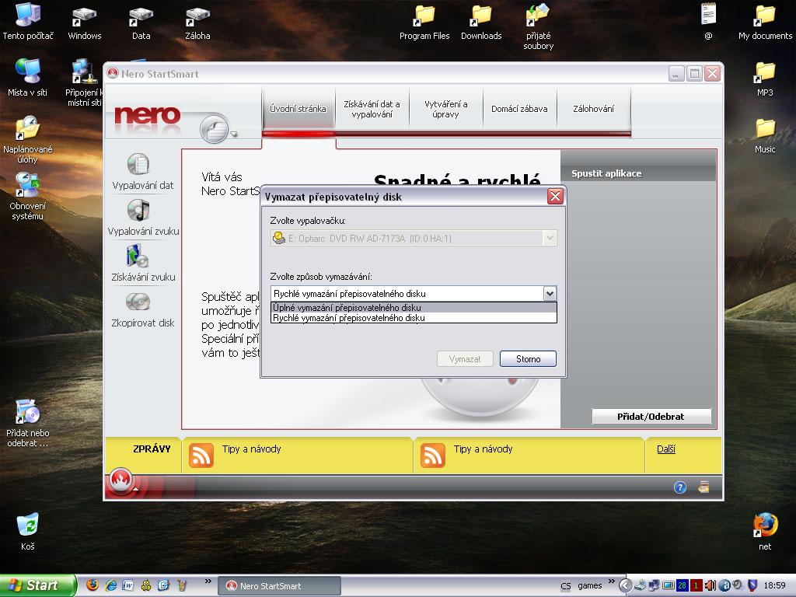Screen dimensions: 796x597
Task: Select the Downloads folder shortcut
Action: click(x=481, y=23)
